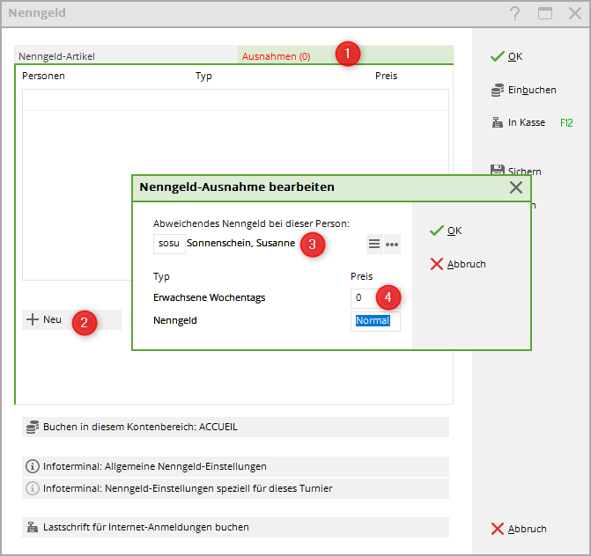
Task: Open Infoterminal: Nenngeld-Einstellungen speziell für dieses Turnier
Action: click(235, 488)
